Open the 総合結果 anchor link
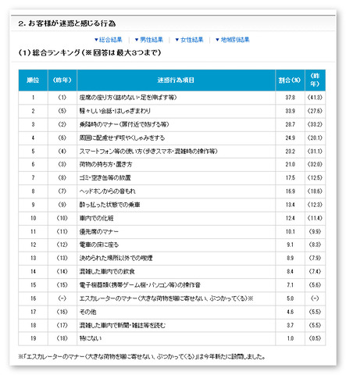The width and height of the screenshot is (346, 375). [x=109, y=40]
